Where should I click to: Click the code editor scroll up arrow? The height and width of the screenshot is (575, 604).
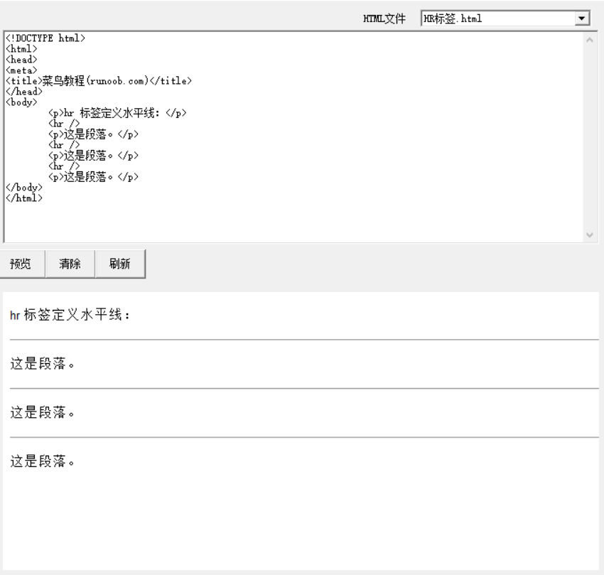click(x=589, y=40)
